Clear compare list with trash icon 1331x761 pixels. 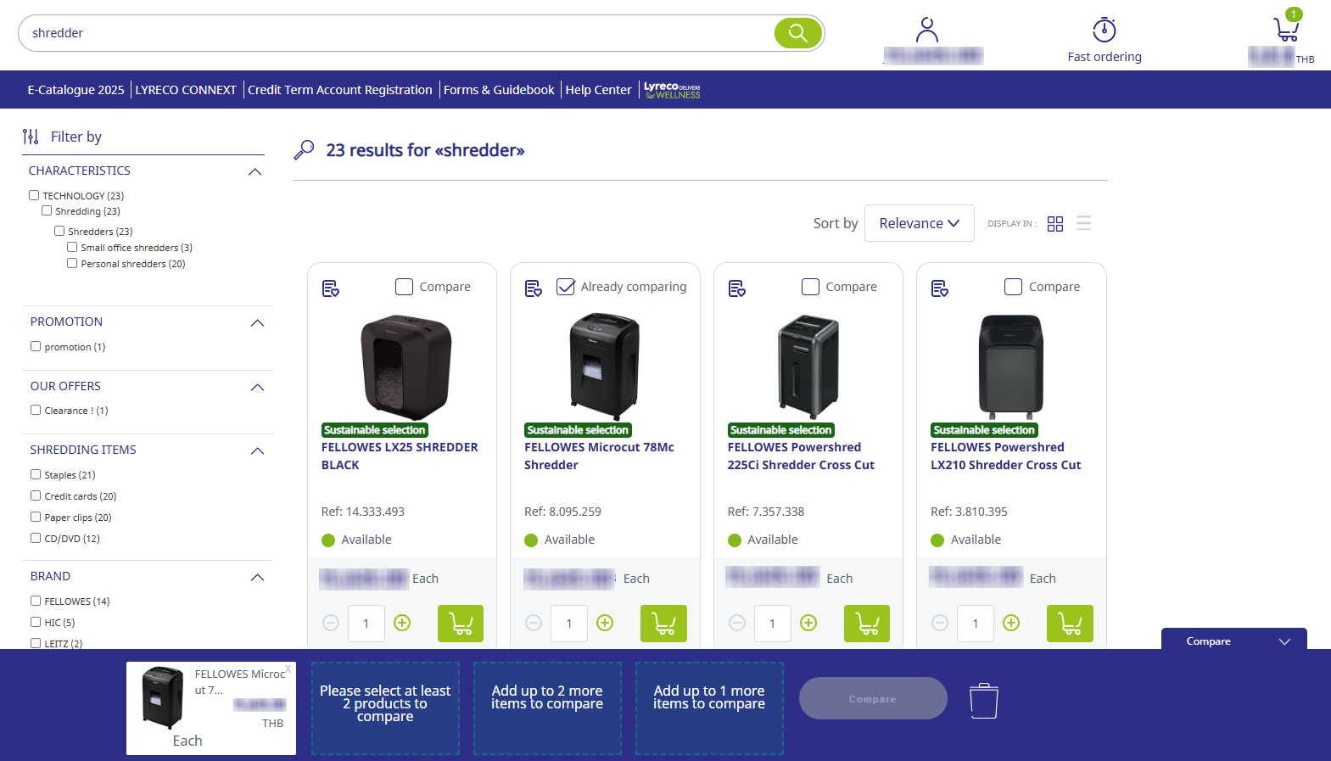(984, 701)
